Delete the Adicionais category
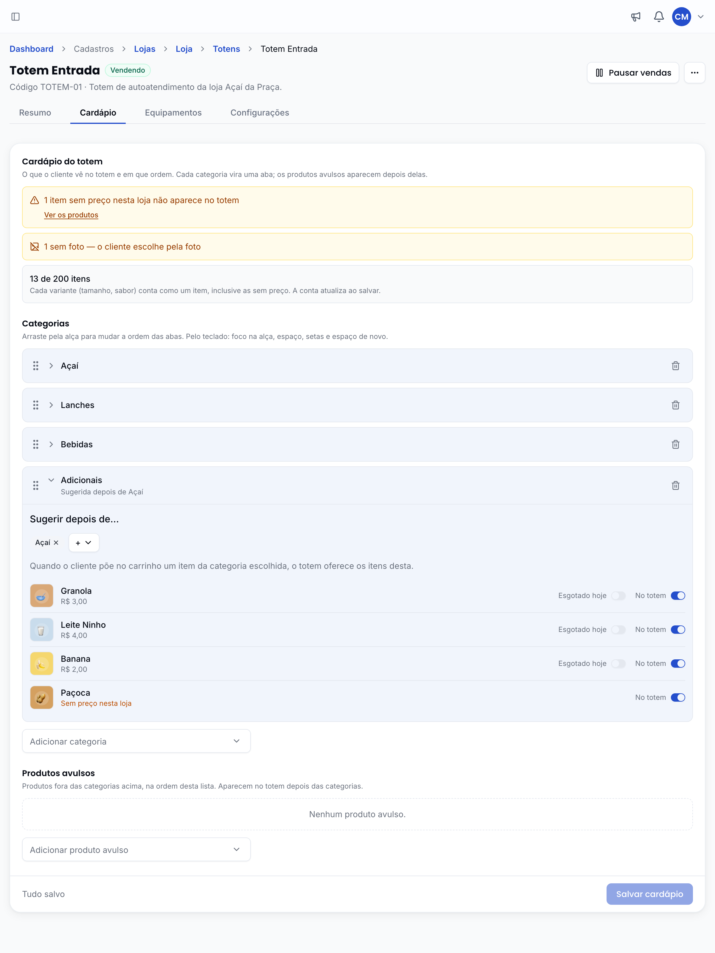The height and width of the screenshot is (953, 715). click(x=675, y=485)
